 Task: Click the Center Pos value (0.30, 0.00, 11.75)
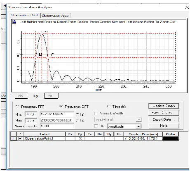(143, 138)
